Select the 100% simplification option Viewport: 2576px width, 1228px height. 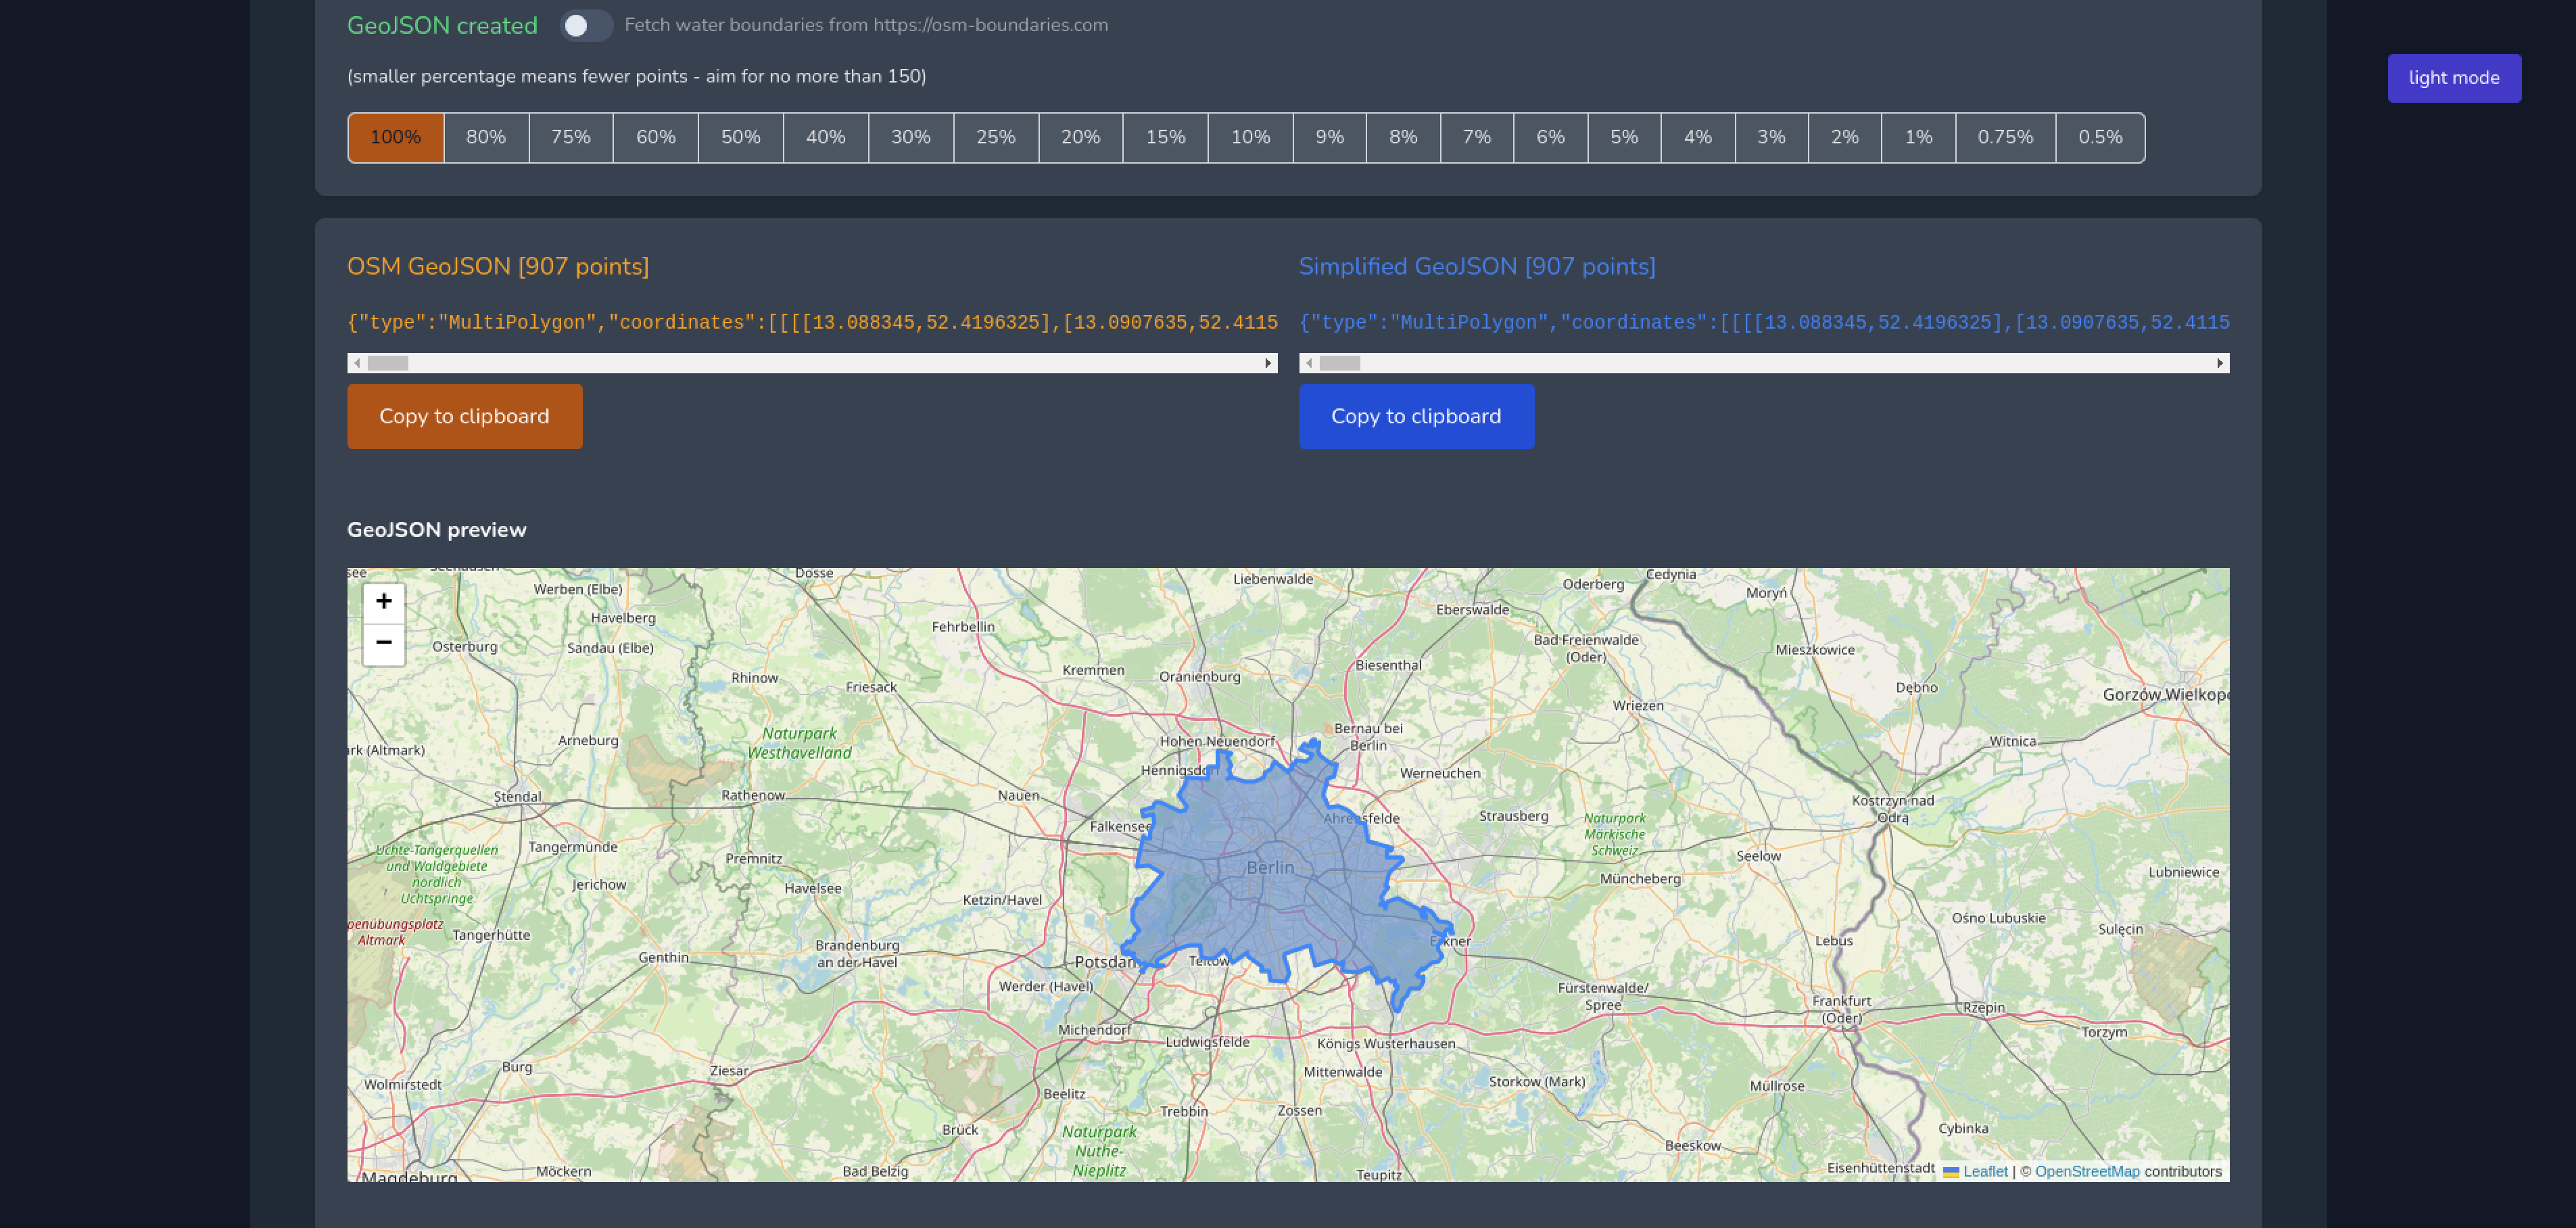tap(395, 137)
